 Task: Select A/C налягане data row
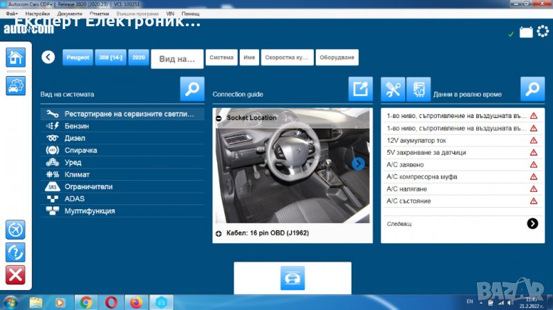(x=462, y=189)
